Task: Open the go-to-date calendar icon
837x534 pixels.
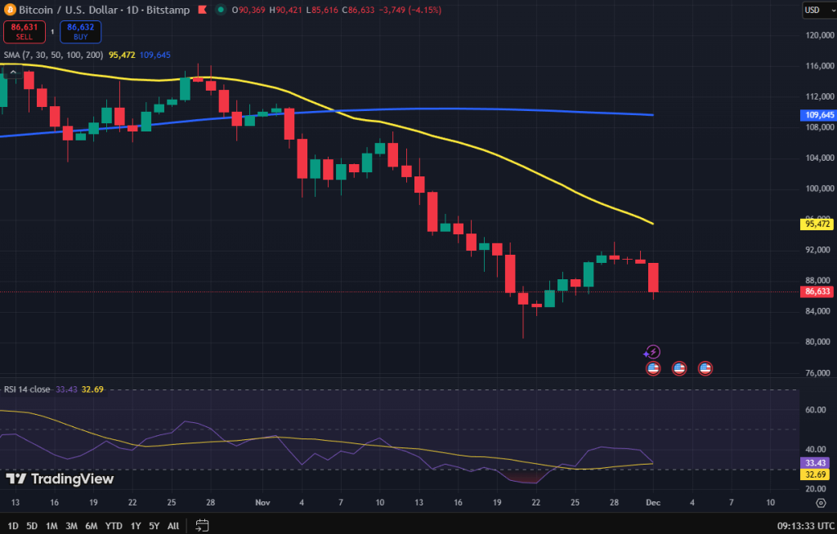Action: (202, 526)
